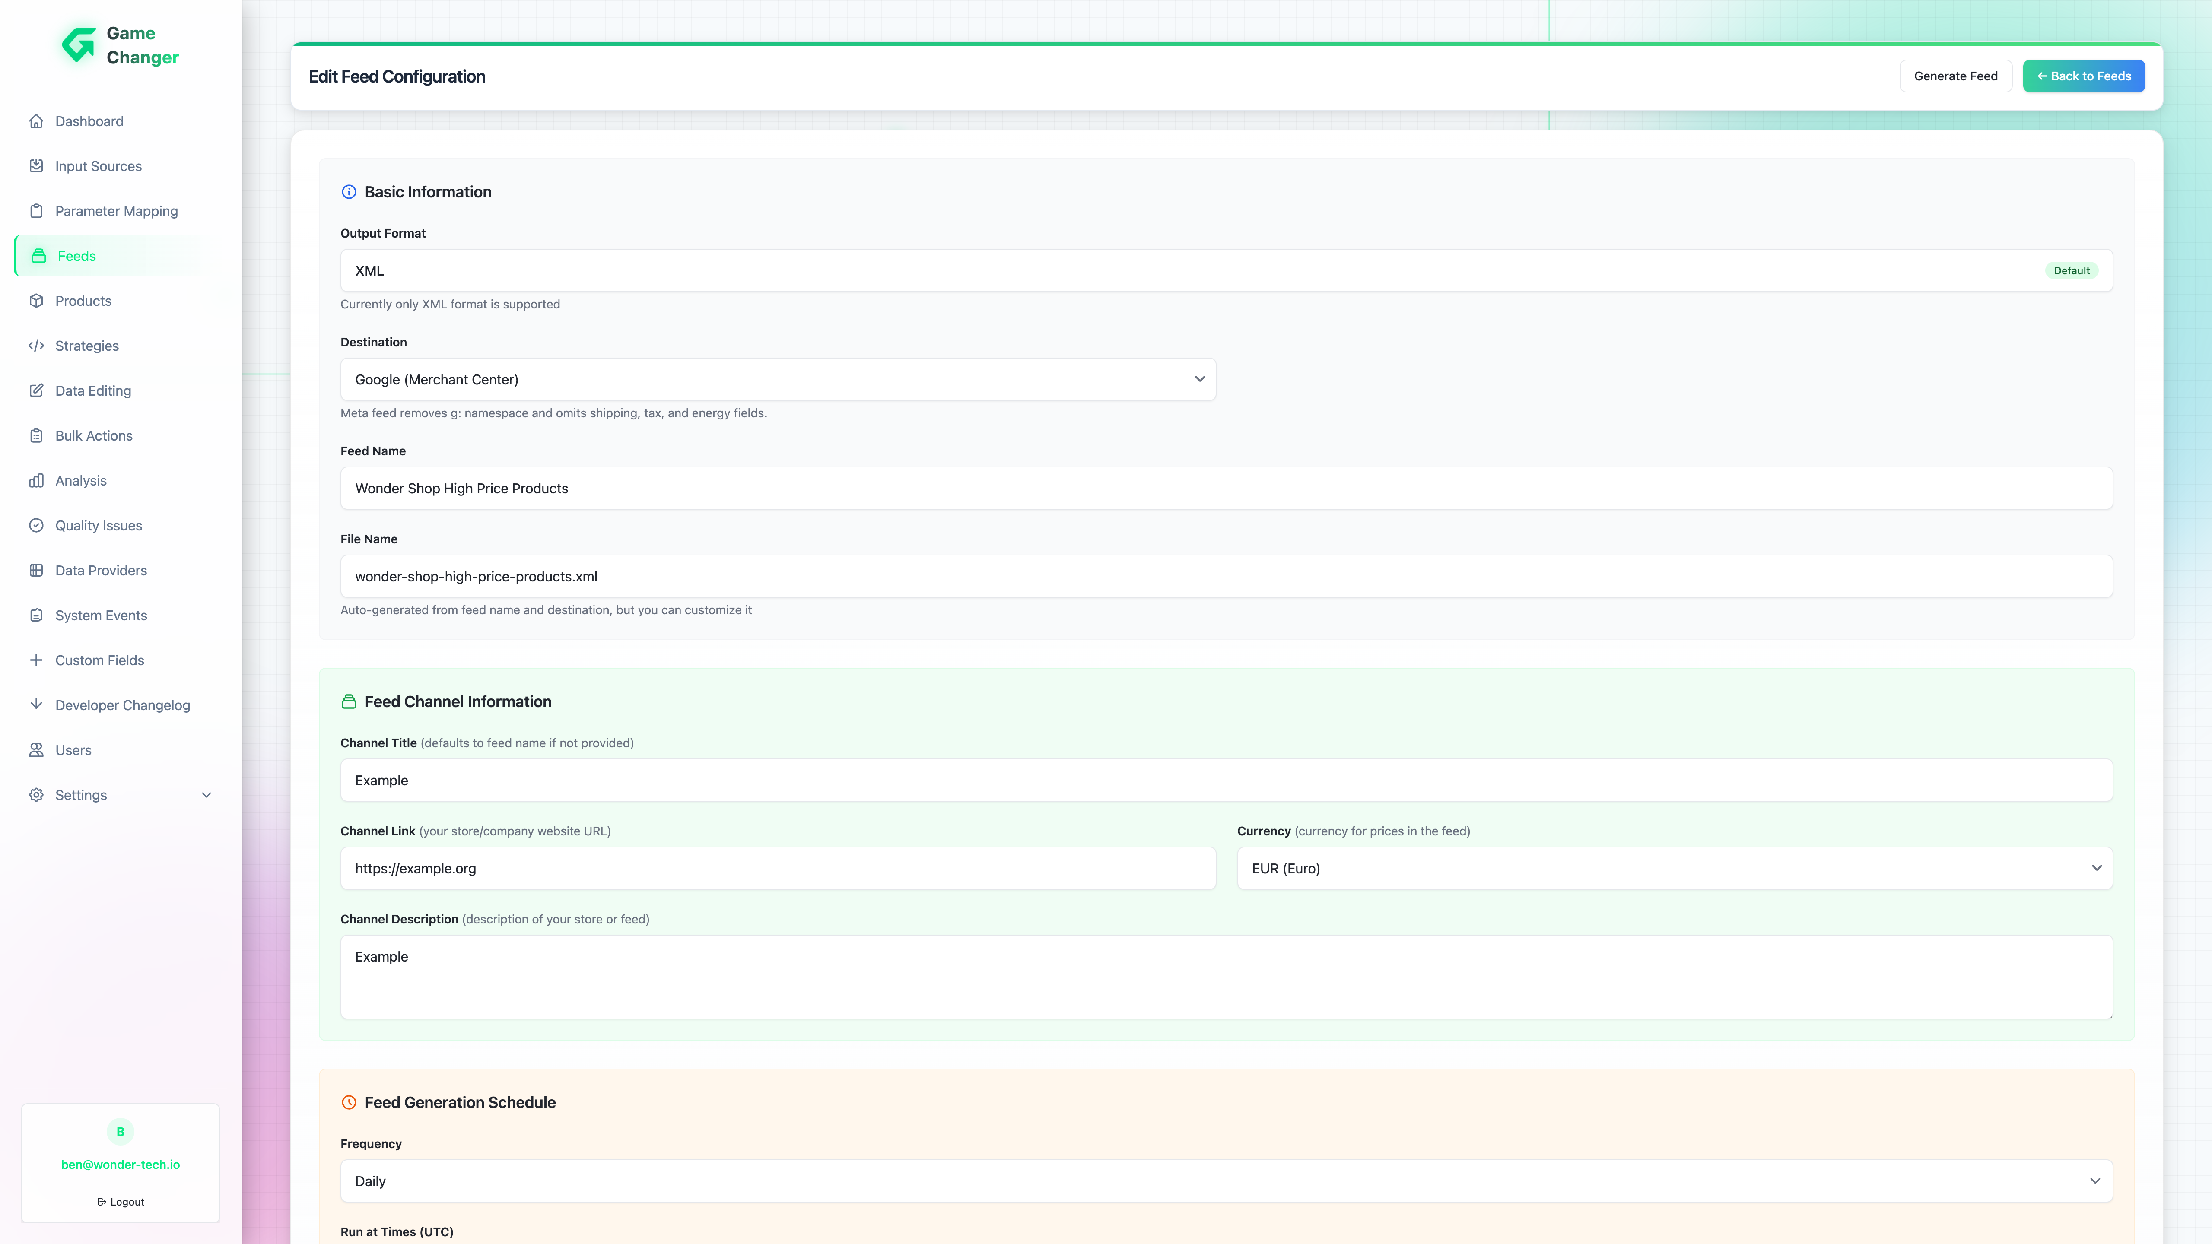Click the Products box icon
Screen dimensions: 2212x1244
[x=36, y=301]
